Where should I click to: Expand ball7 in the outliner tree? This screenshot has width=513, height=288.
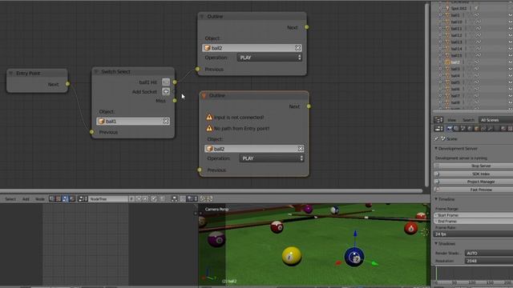(x=440, y=96)
